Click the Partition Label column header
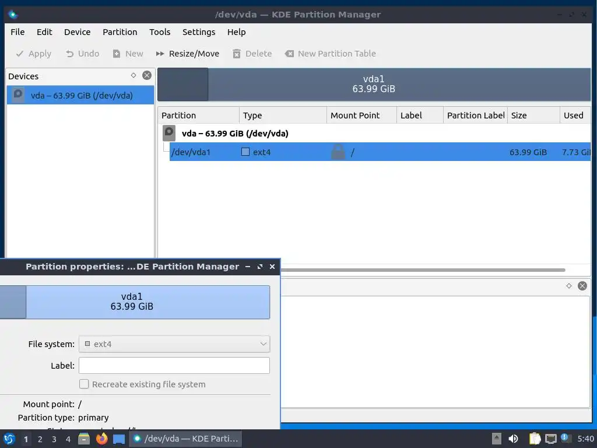This screenshot has height=448, width=597. tap(475, 116)
